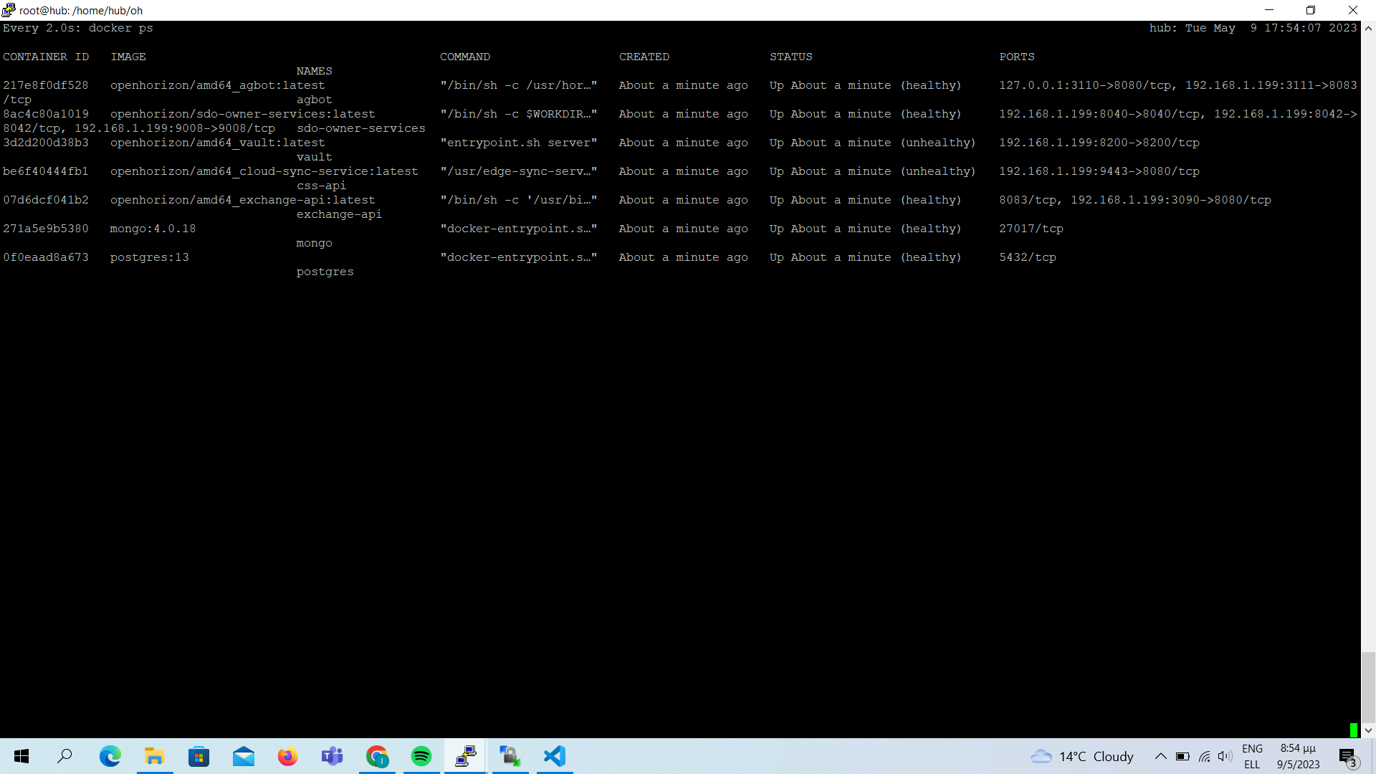Open Mail app from taskbar
This screenshot has height=774, width=1376.
coord(244,756)
